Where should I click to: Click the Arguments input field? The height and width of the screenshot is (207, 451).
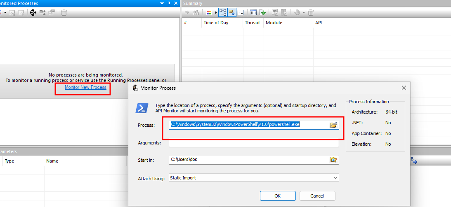point(253,143)
